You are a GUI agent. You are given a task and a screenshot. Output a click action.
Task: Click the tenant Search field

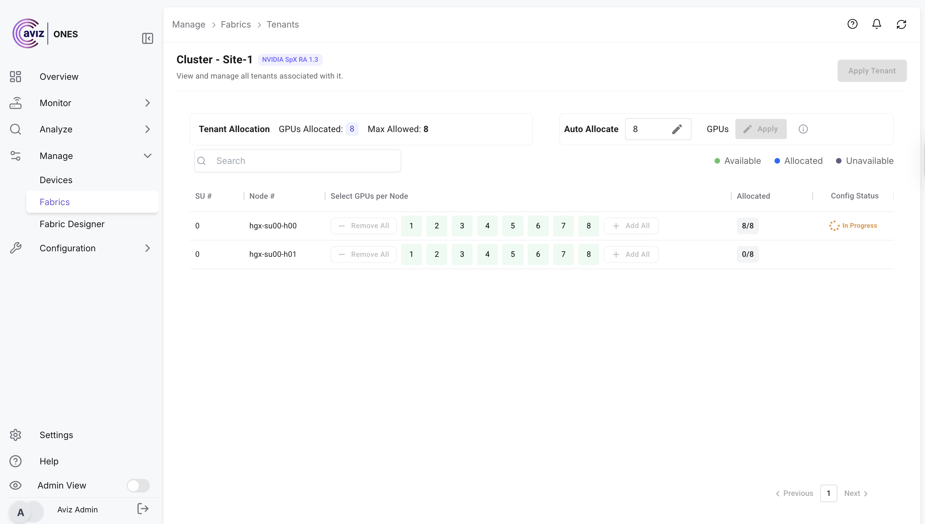tap(297, 161)
